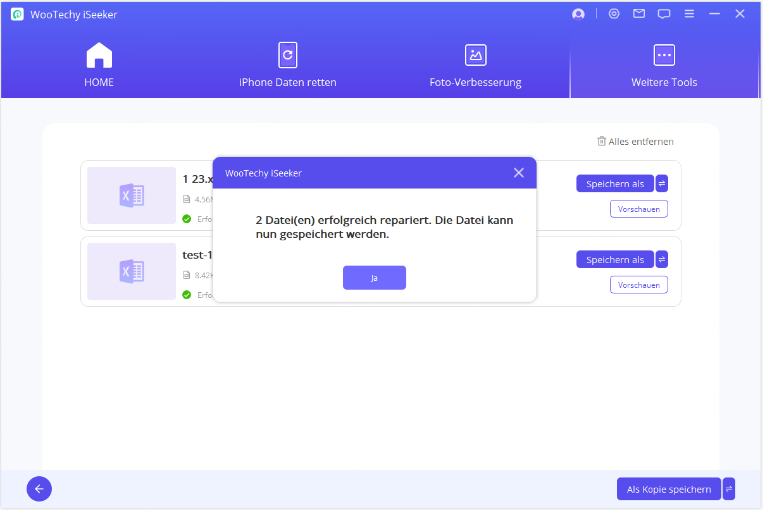The image size is (765, 511).
Task: Open the target settings icon in title bar
Action: click(x=614, y=14)
